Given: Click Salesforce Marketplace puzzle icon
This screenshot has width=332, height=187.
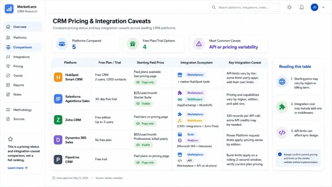Looking at the screenshot, I should coord(180,93).
